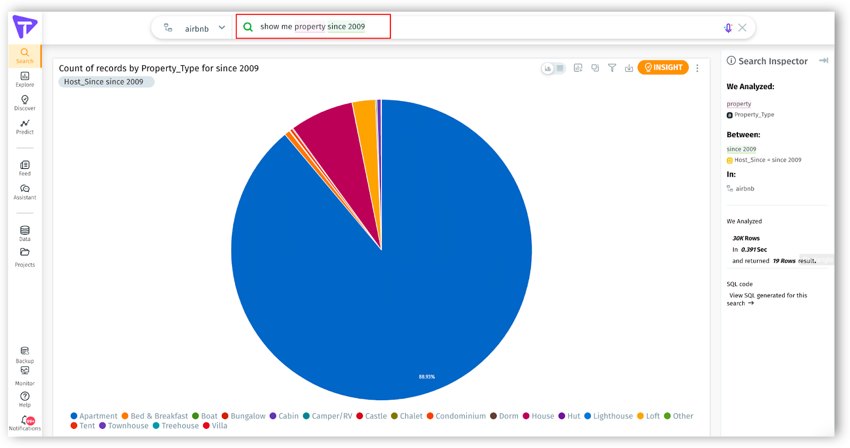Click the airbnb dataset under In:
The height and width of the screenshot is (448, 850).
pyautogui.click(x=741, y=188)
